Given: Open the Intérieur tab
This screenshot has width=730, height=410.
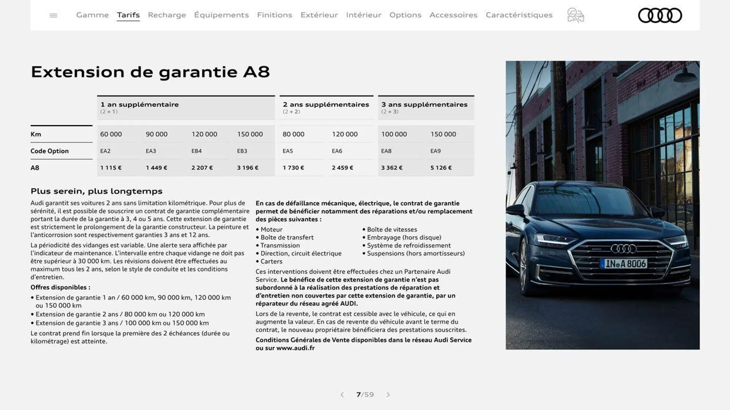Looking at the screenshot, I should coord(363,15).
